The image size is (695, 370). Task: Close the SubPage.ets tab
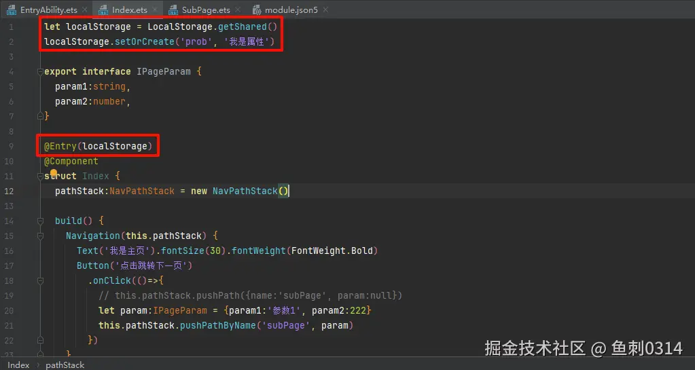238,10
